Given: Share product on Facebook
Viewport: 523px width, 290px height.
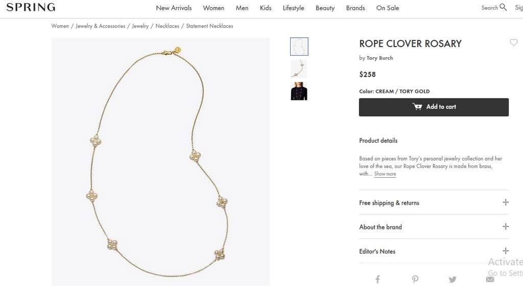Looking at the screenshot, I should click(x=377, y=279).
